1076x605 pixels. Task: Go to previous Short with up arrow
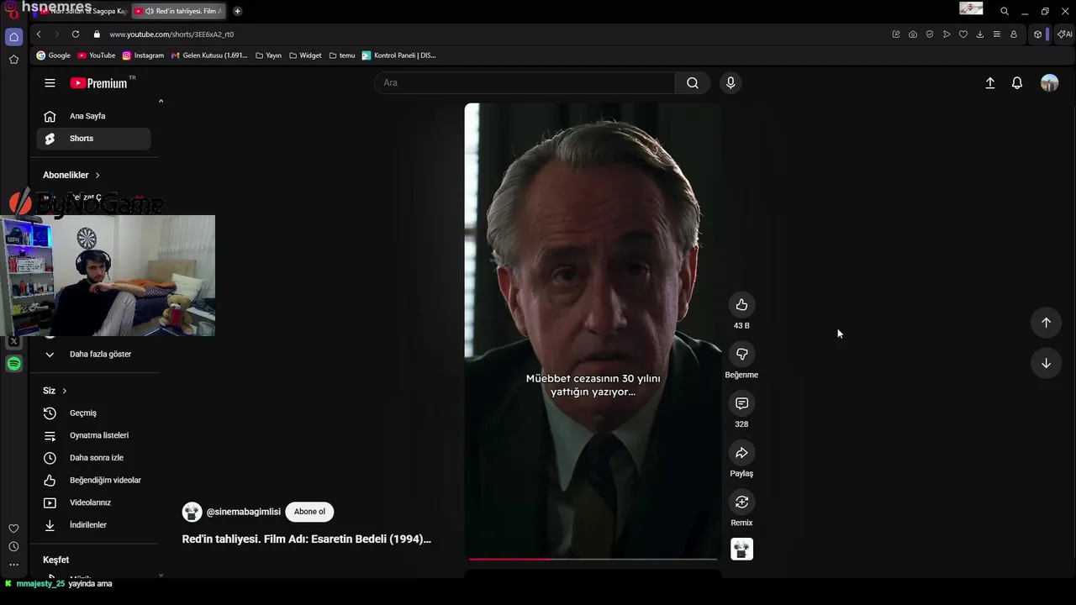pos(1046,323)
